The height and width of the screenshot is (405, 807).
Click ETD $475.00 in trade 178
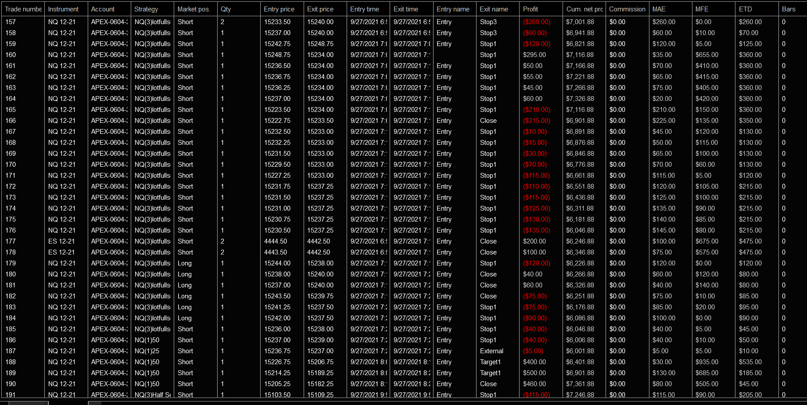tap(750, 252)
